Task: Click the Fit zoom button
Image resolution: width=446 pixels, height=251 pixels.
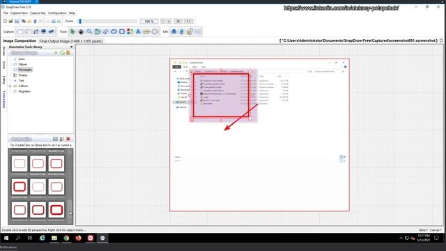Action: (x=178, y=22)
